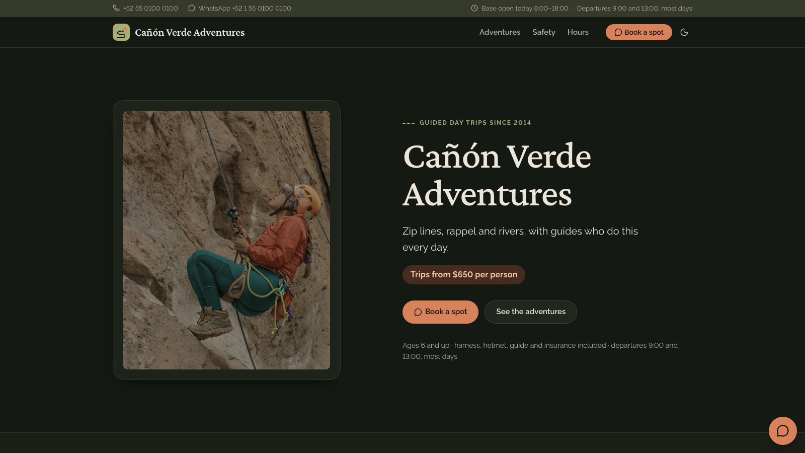Click the rappelling climber photo
The height and width of the screenshot is (453, 805).
(x=226, y=240)
